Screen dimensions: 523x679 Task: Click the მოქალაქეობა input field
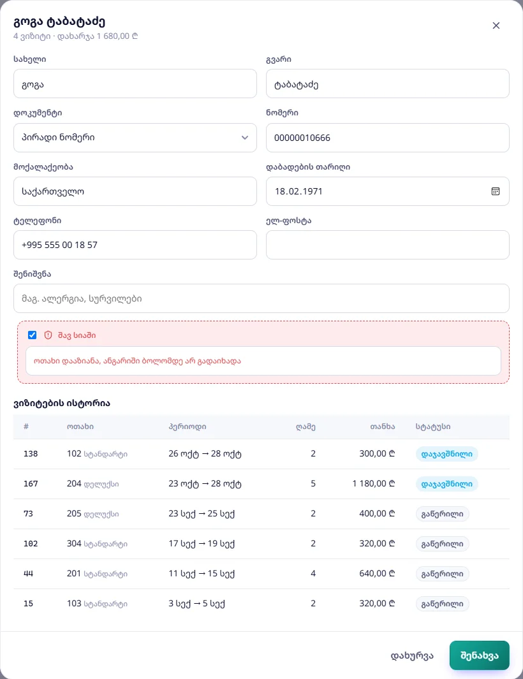click(x=135, y=191)
